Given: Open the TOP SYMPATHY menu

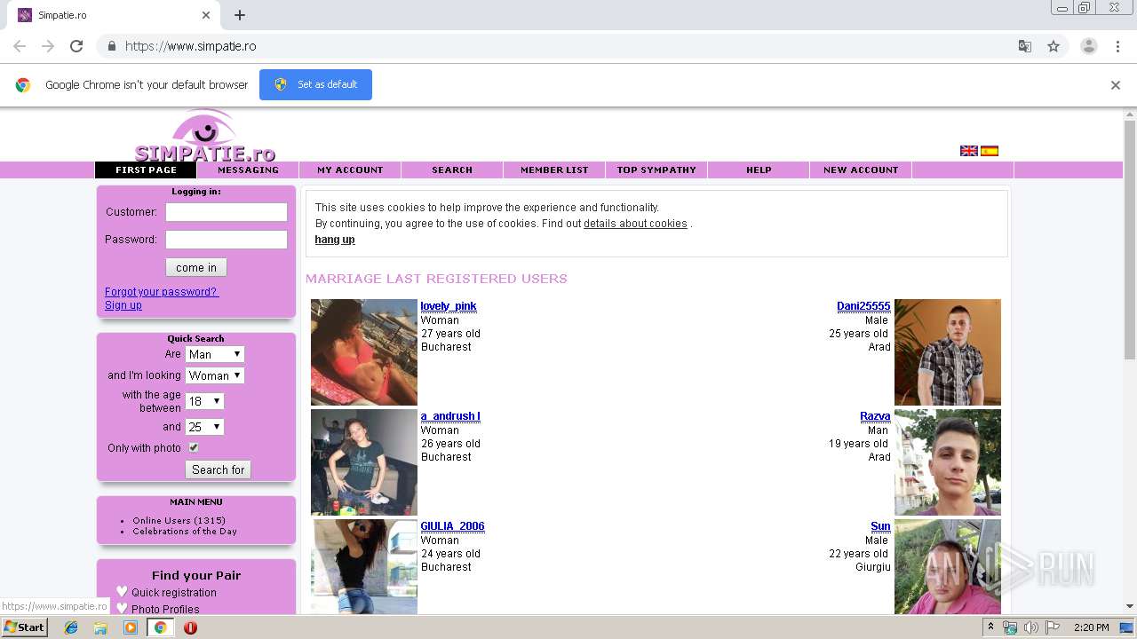Looking at the screenshot, I should pos(656,170).
